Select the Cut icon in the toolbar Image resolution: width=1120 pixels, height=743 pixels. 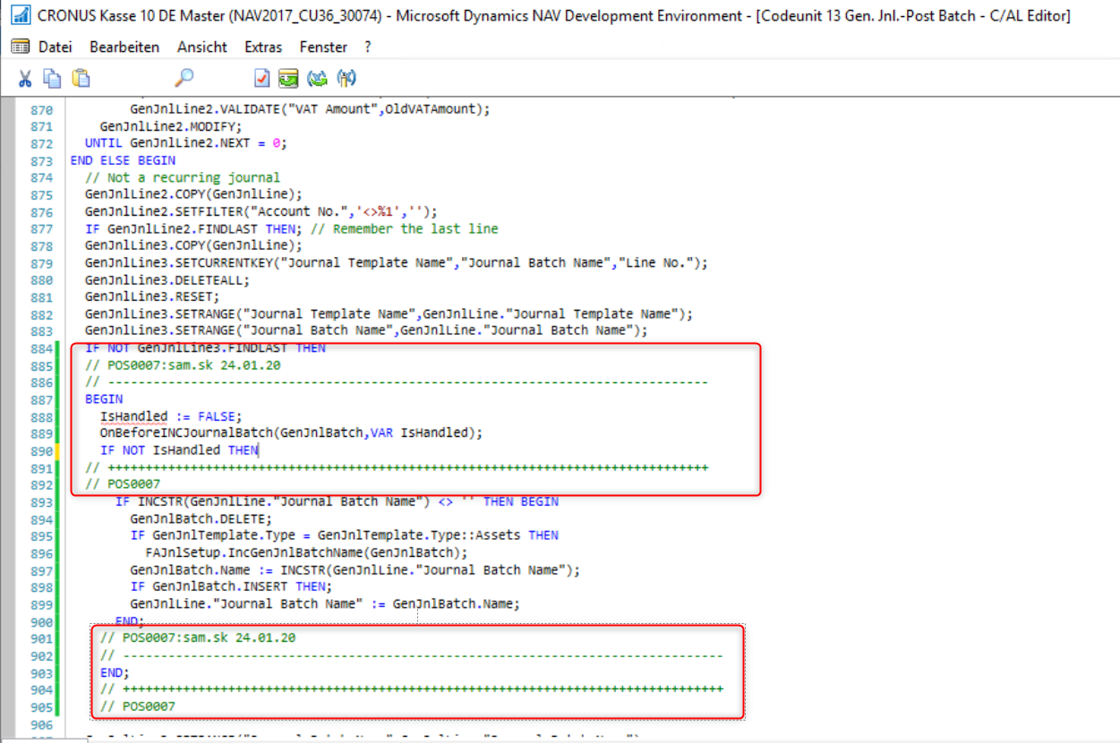coord(24,78)
